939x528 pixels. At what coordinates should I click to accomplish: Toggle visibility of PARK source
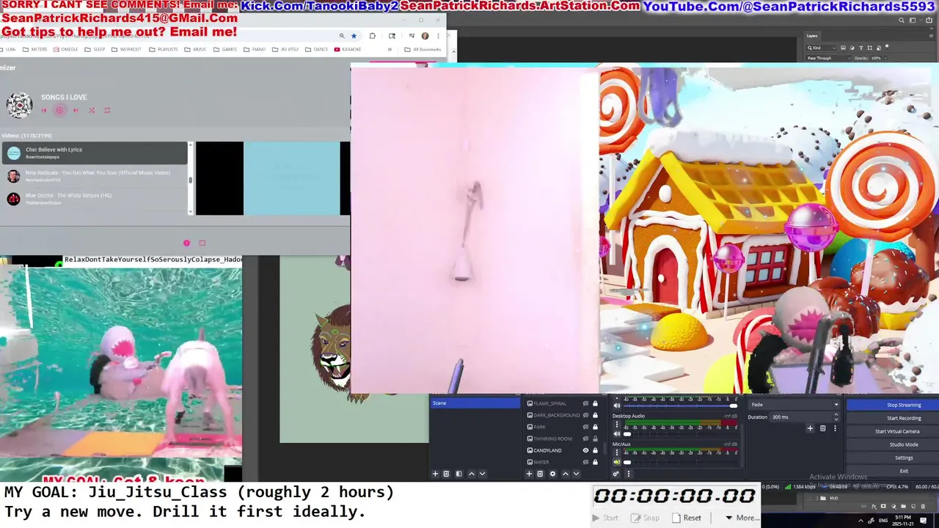click(x=585, y=427)
